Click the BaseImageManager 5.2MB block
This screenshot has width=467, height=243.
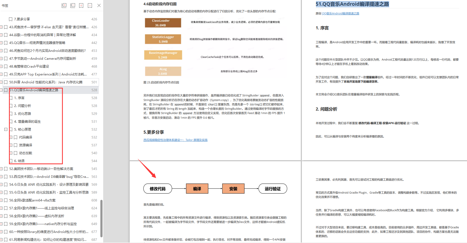point(163,55)
